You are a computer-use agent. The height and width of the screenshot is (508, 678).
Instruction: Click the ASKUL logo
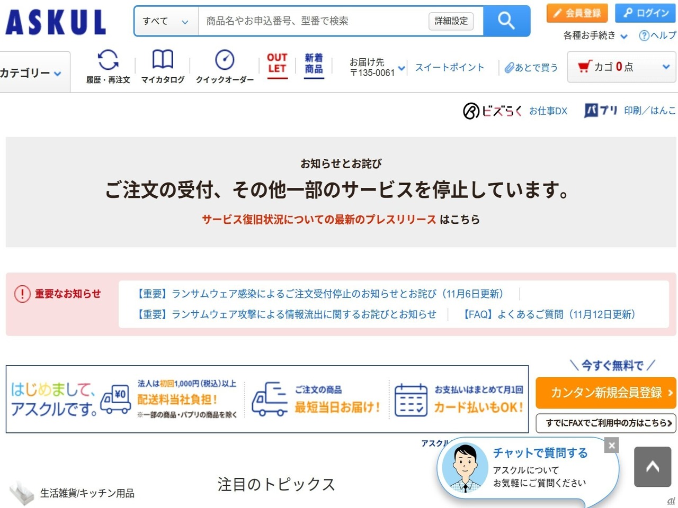click(x=56, y=22)
